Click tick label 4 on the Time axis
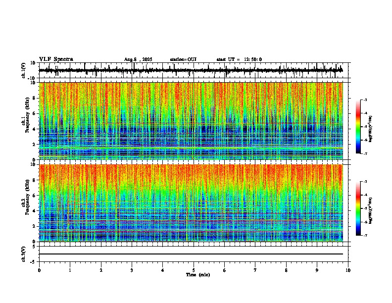This screenshot has width=392, height=303. click(x=163, y=270)
